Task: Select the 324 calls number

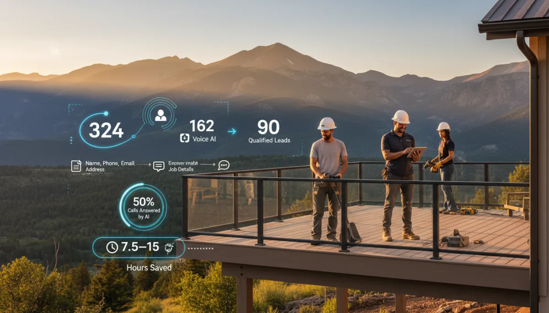Action: click(106, 131)
